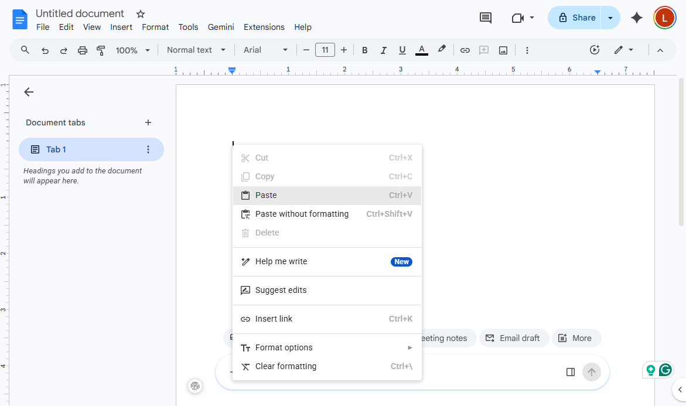Screen dimensions: 686x406
Task: Select the Paint format tool
Action: click(x=101, y=50)
